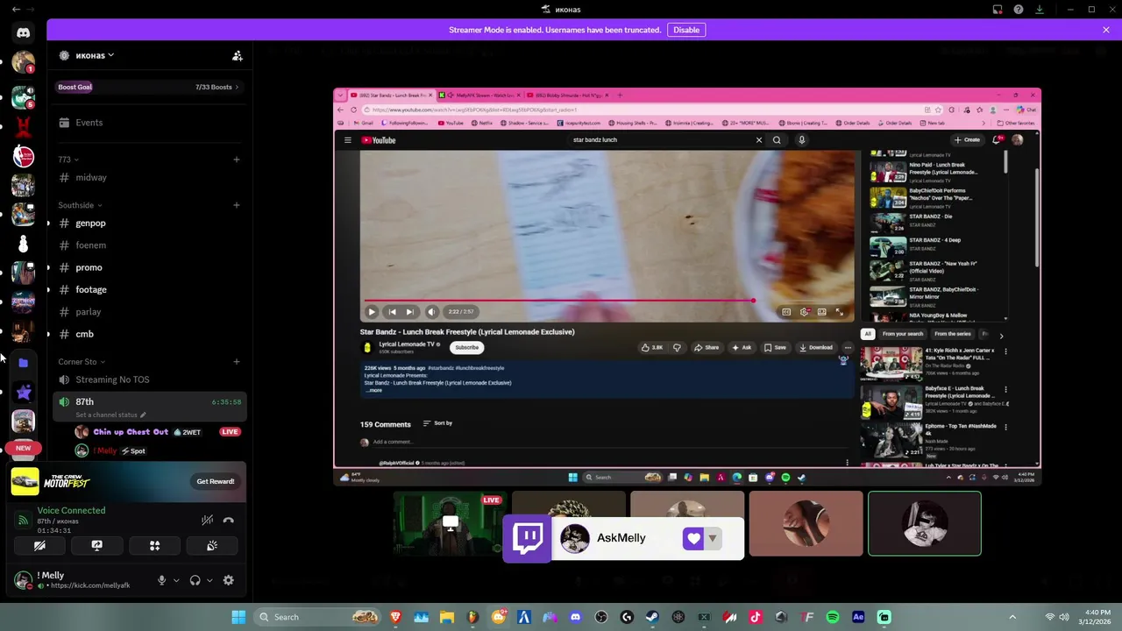Click the NEW unread servers indicator

24,448
